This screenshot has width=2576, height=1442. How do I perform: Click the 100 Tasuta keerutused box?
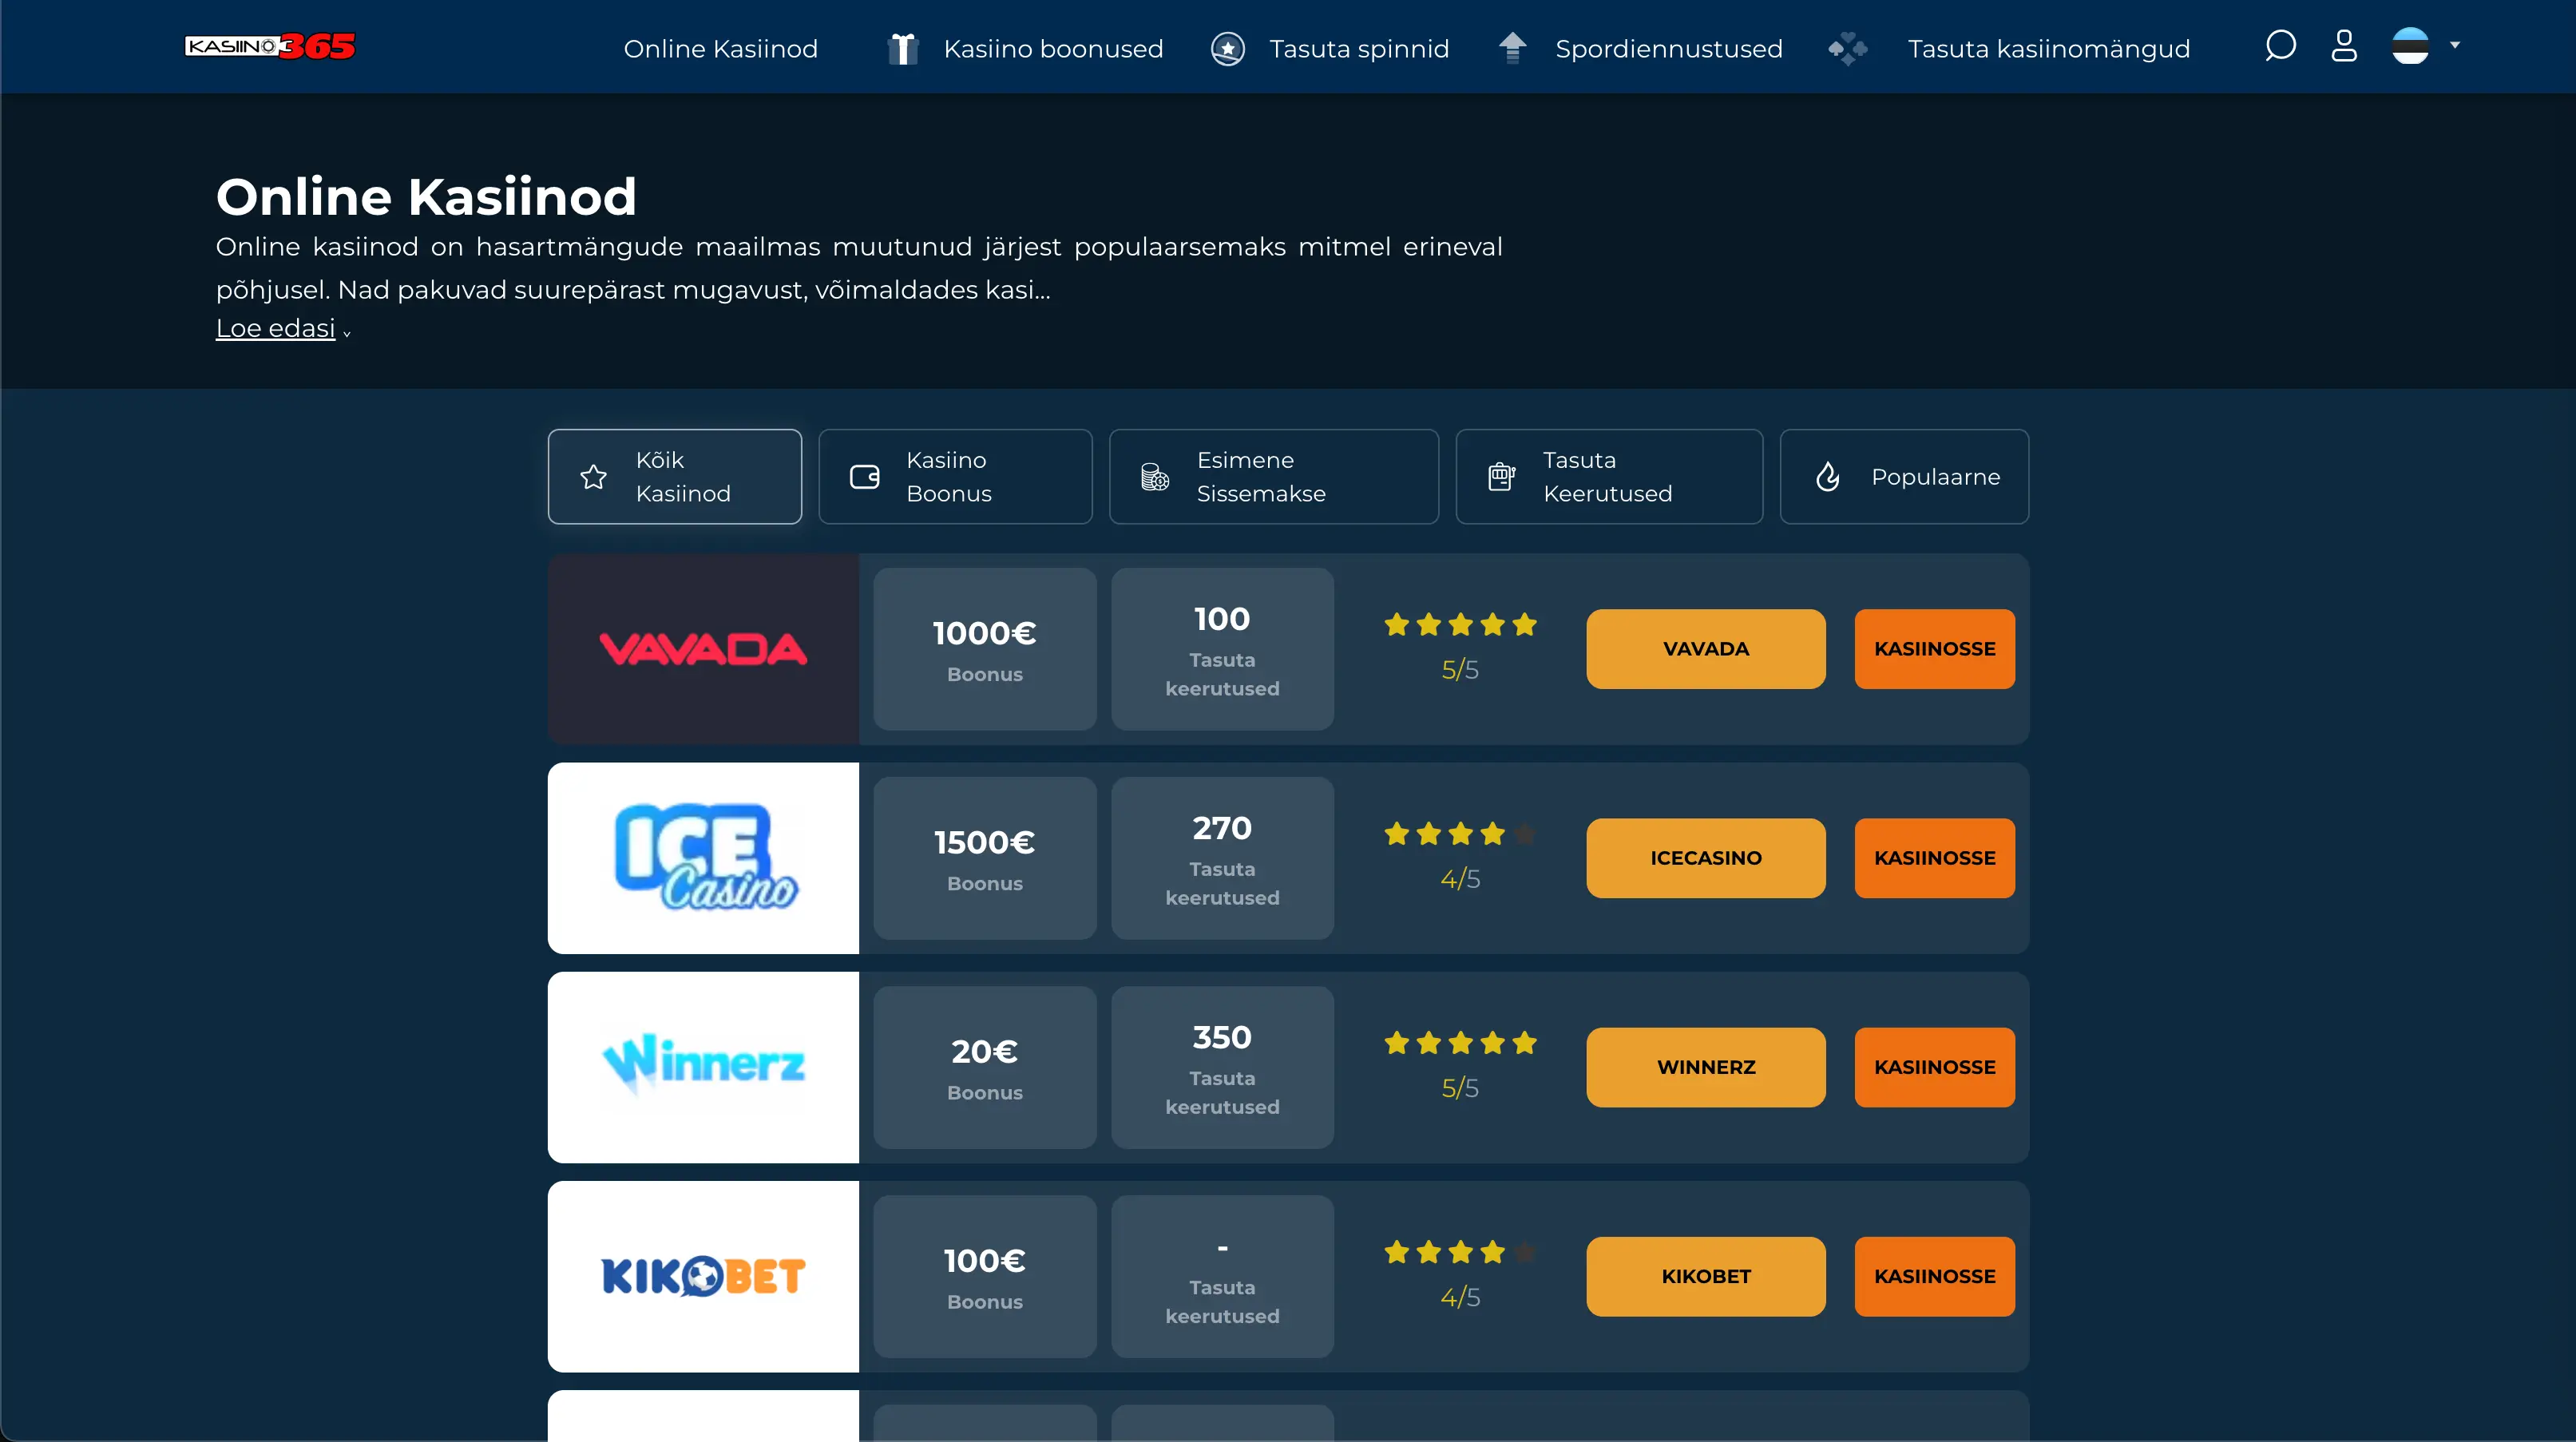1222,649
